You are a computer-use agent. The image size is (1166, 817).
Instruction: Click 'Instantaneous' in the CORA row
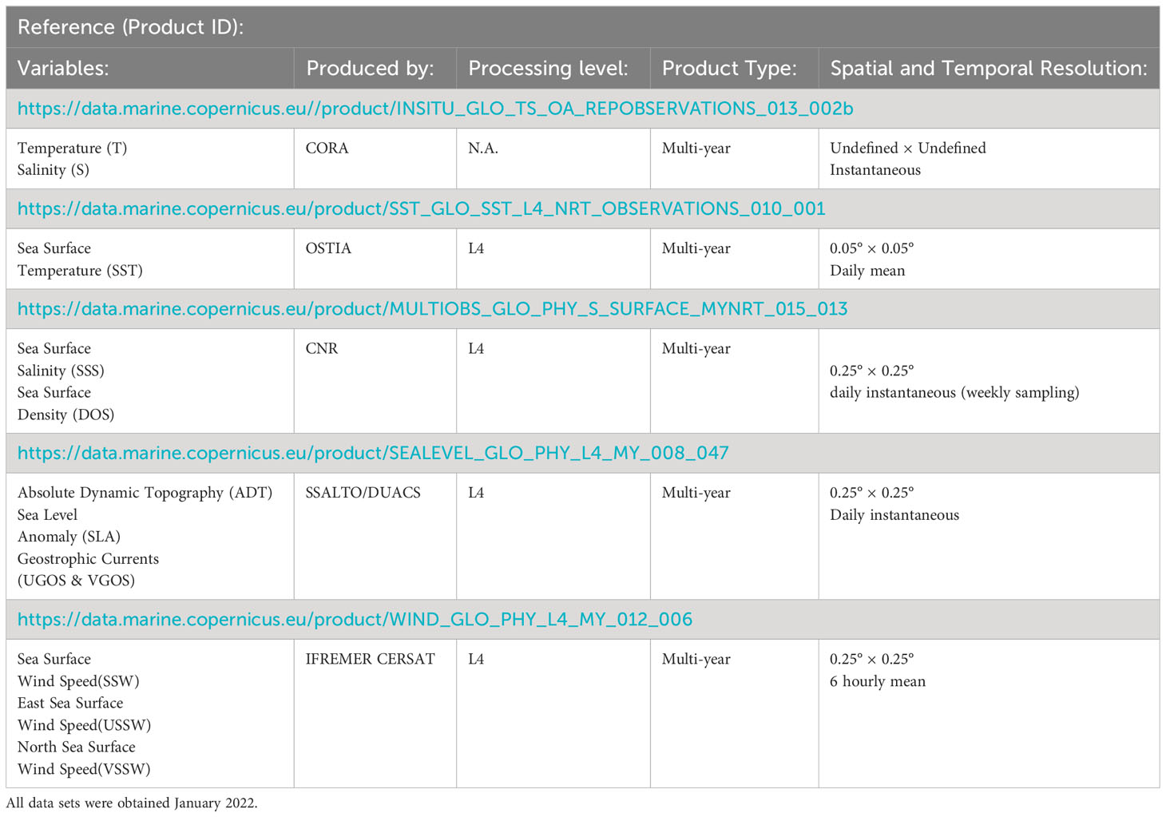click(875, 170)
